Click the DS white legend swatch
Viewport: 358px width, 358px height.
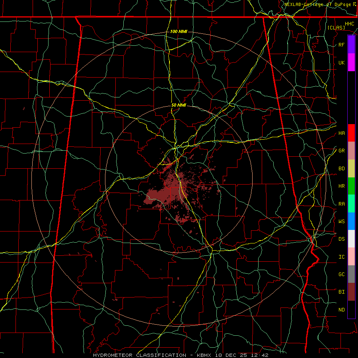coord(351,239)
